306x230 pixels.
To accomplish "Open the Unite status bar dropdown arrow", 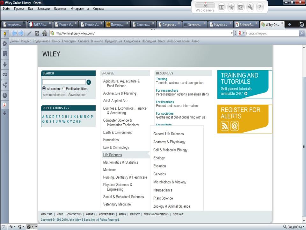I will coord(23,227).
